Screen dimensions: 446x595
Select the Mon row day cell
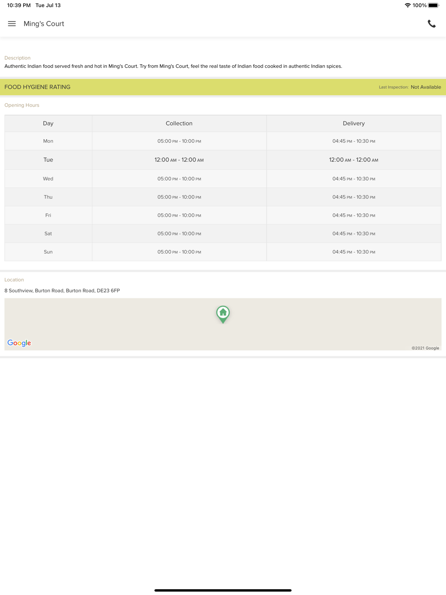click(x=48, y=141)
